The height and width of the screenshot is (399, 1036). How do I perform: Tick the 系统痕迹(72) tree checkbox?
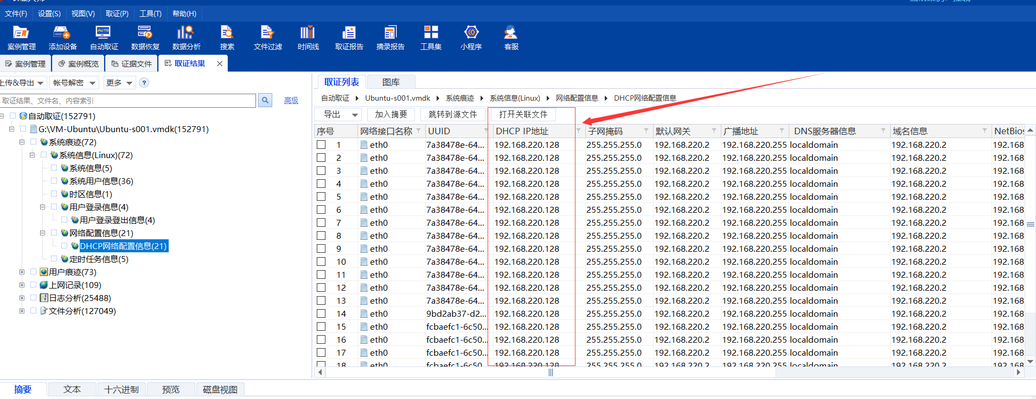click(33, 142)
